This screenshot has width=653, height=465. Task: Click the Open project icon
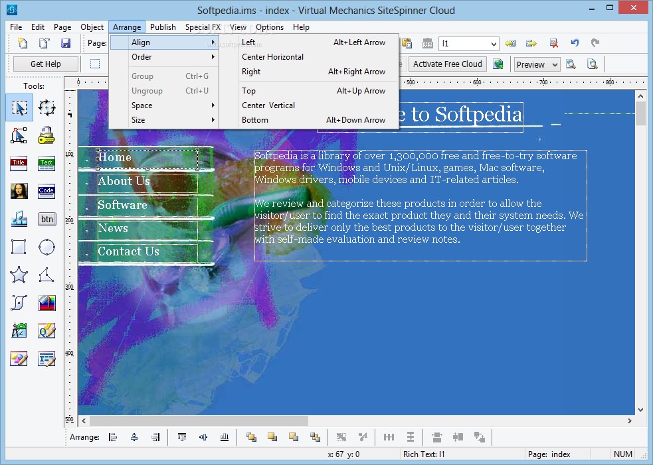coord(44,43)
